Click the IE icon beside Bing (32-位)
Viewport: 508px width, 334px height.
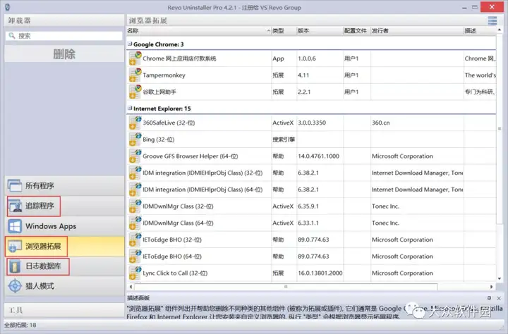click(x=135, y=140)
